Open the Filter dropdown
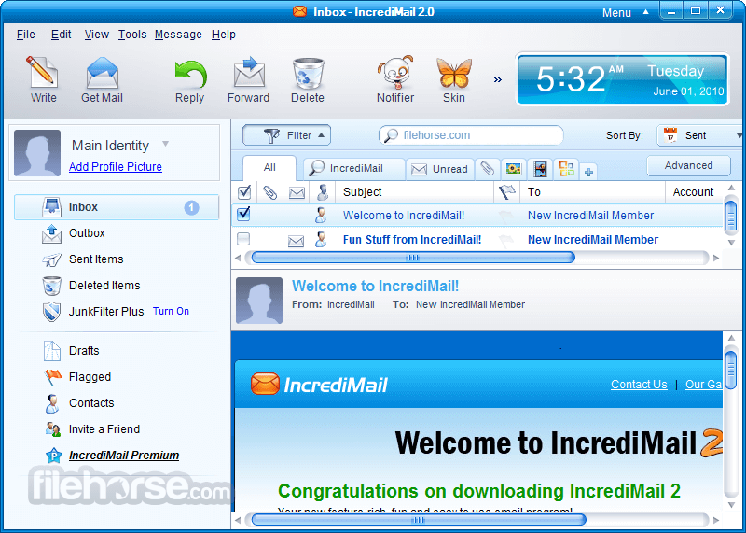This screenshot has height=533, width=746. pyautogui.click(x=287, y=135)
